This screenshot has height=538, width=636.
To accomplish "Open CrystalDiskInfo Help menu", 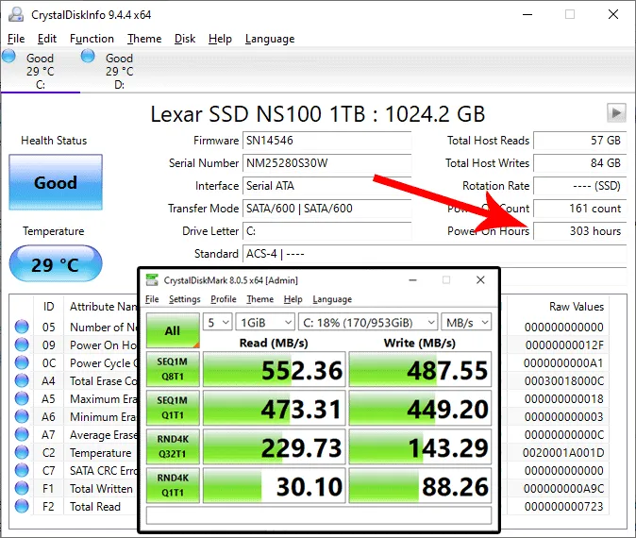I will click(x=220, y=39).
